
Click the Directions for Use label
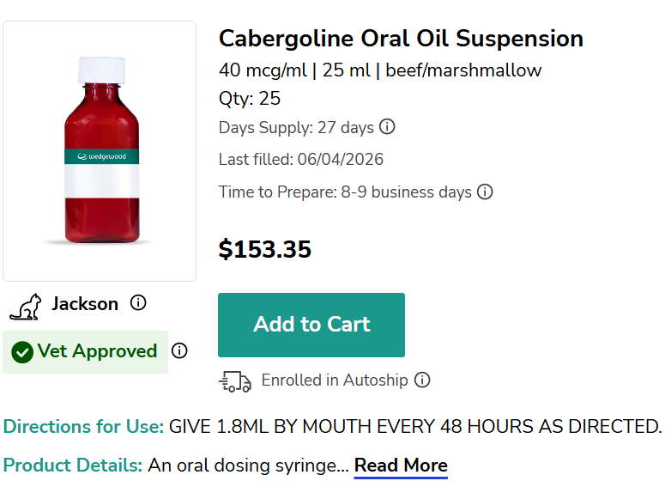(x=83, y=426)
